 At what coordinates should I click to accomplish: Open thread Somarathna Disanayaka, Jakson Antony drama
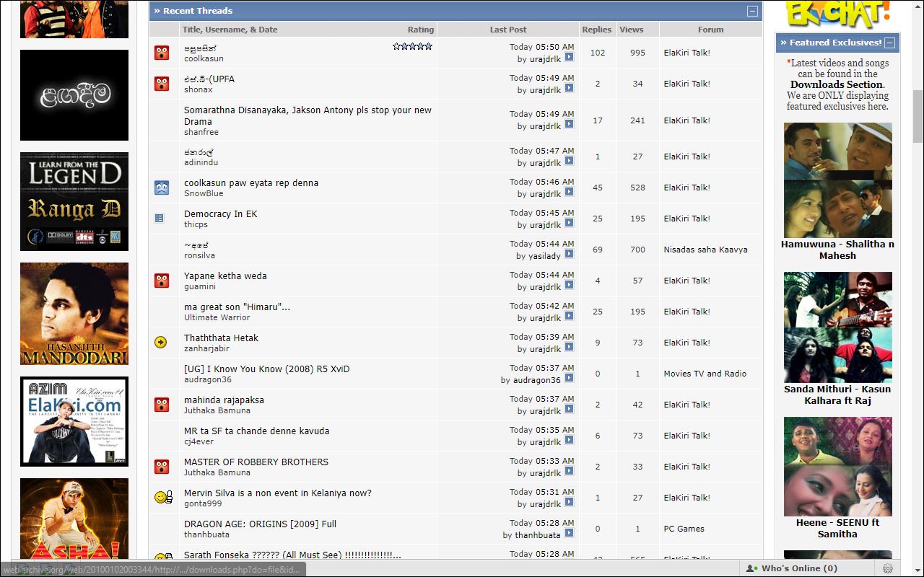point(308,115)
